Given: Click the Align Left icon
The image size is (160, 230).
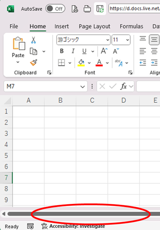Looking at the screenshot, I should pyautogui.click(x=143, y=51).
